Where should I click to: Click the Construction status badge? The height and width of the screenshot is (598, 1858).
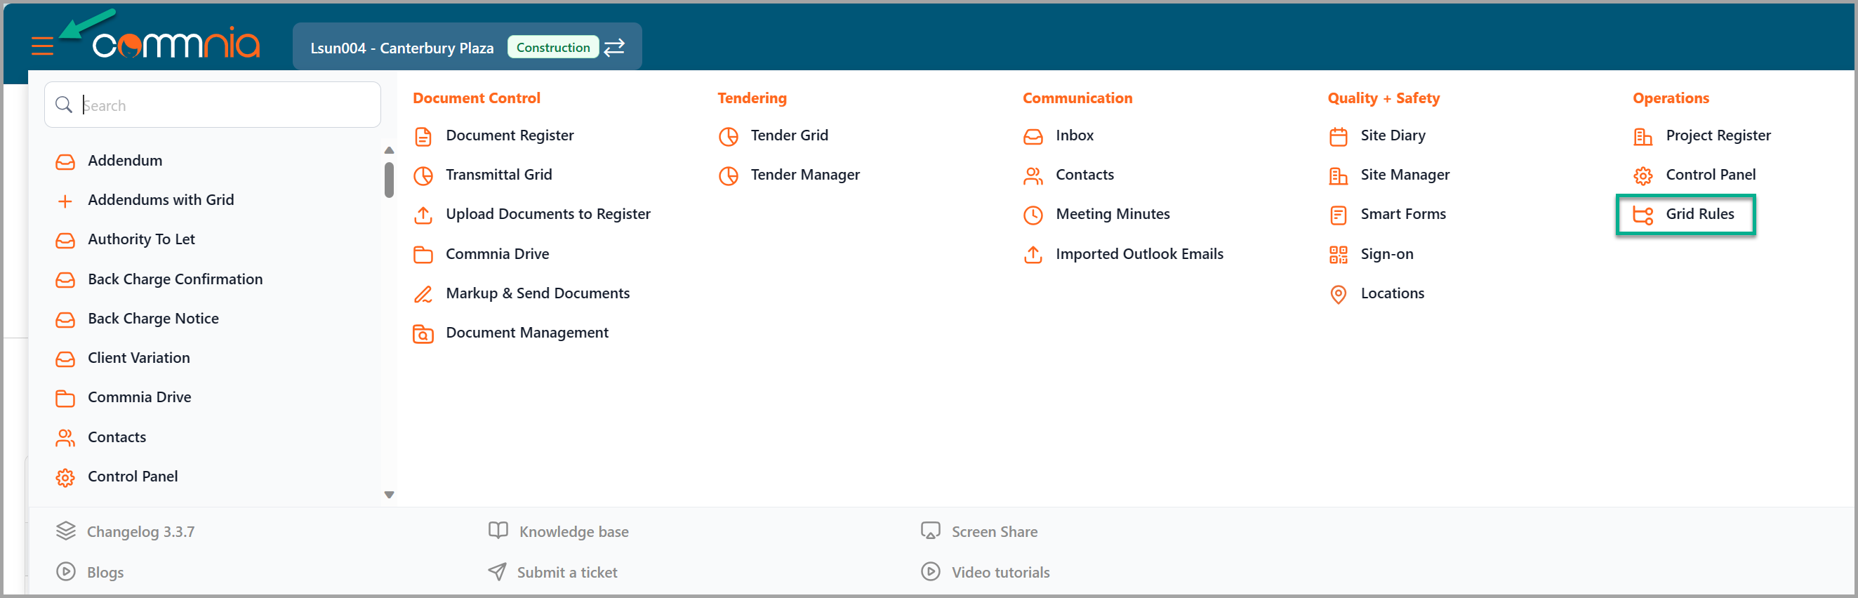click(x=553, y=48)
